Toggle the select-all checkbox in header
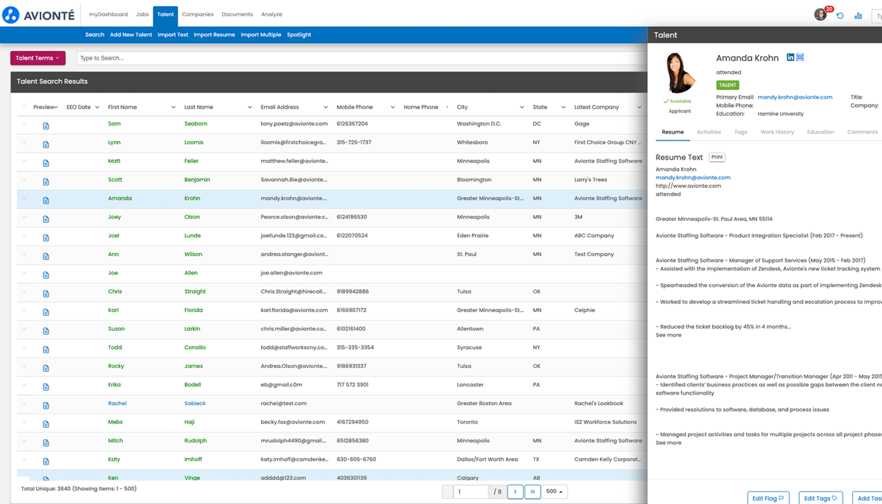Viewport: 882px width, 504px height. (25, 107)
